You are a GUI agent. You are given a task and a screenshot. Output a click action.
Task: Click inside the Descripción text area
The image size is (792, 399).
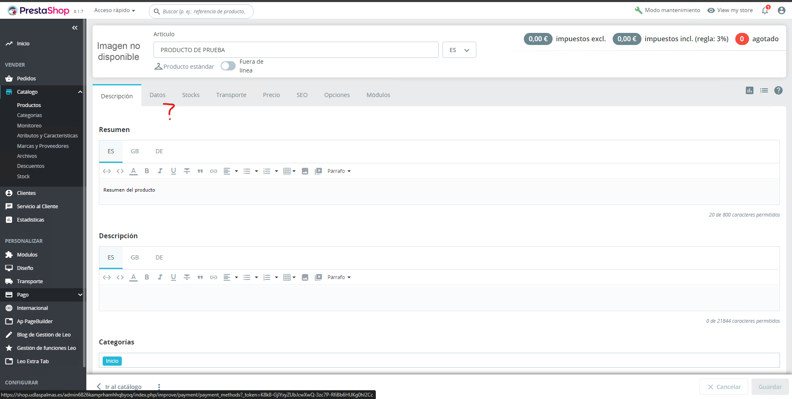click(439, 298)
